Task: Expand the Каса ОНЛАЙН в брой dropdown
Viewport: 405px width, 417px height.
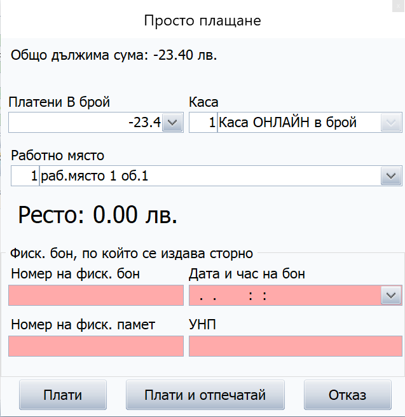Action: (x=390, y=122)
